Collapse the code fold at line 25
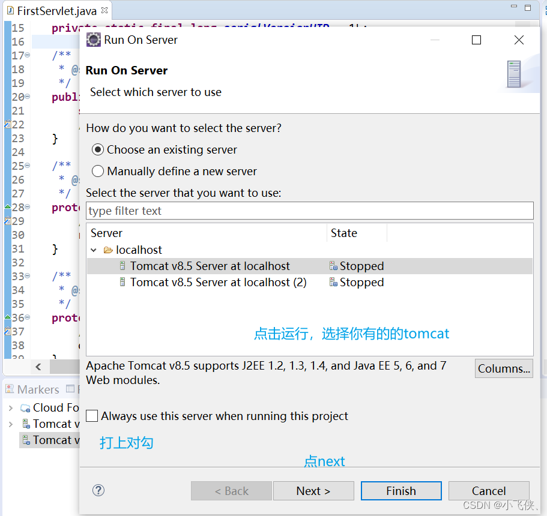The height and width of the screenshot is (516, 547). (x=27, y=165)
